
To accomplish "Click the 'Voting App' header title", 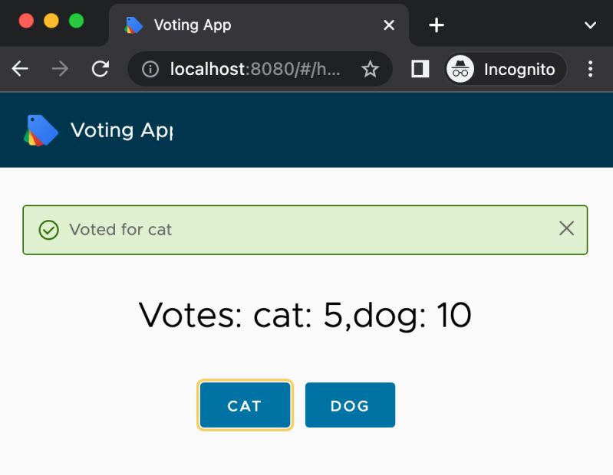I will click(x=121, y=130).
